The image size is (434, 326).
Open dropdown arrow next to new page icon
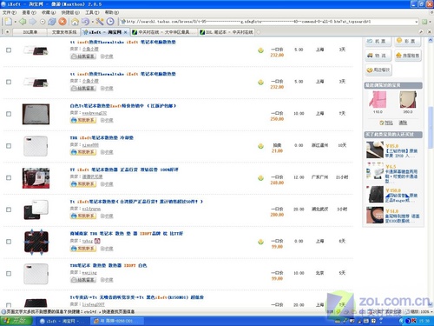click(x=15, y=22)
